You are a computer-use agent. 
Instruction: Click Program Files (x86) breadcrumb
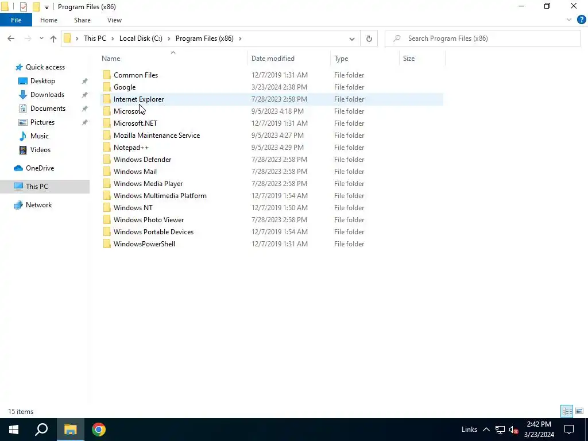204,38
